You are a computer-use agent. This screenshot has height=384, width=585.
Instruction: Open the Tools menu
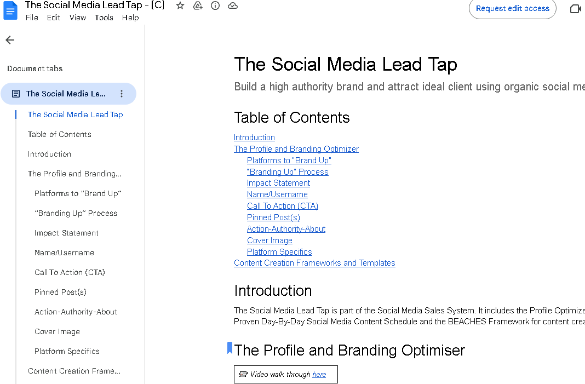(x=104, y=18)
